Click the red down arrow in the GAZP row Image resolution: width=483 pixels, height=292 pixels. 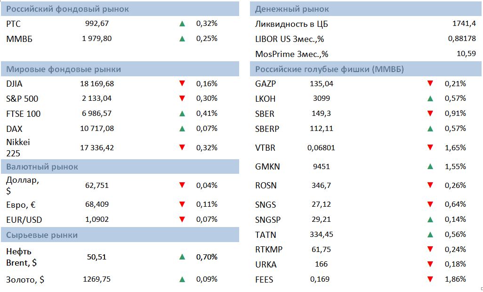pyautogui.click(x=430, y=84)
